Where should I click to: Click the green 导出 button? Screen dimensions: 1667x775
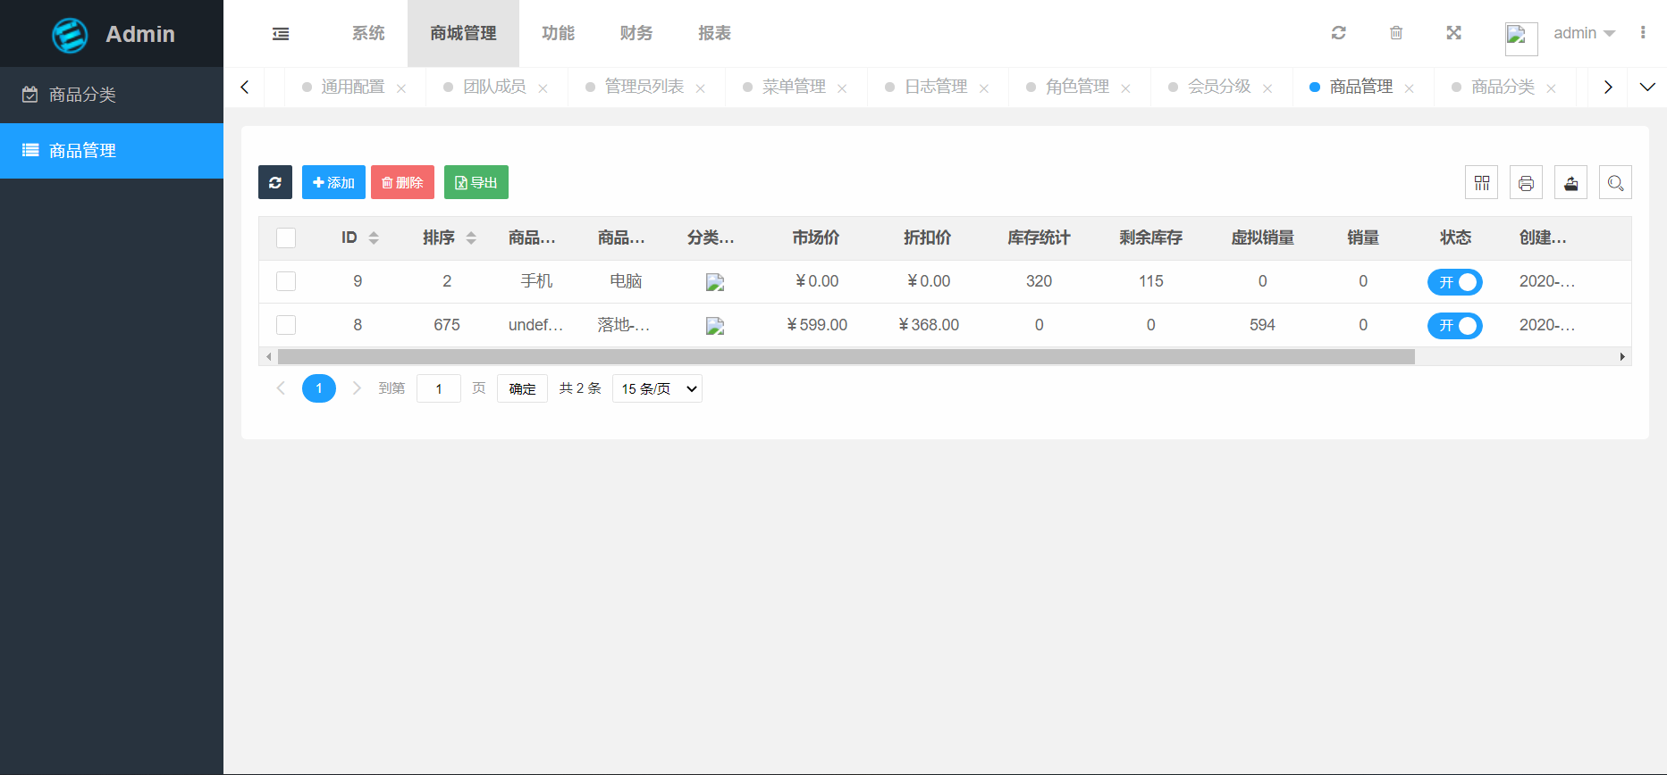point(476,182)
